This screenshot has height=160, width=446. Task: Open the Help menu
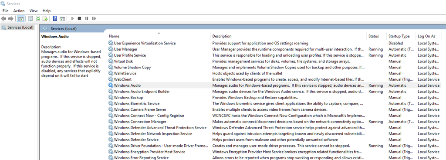(47, 11)
